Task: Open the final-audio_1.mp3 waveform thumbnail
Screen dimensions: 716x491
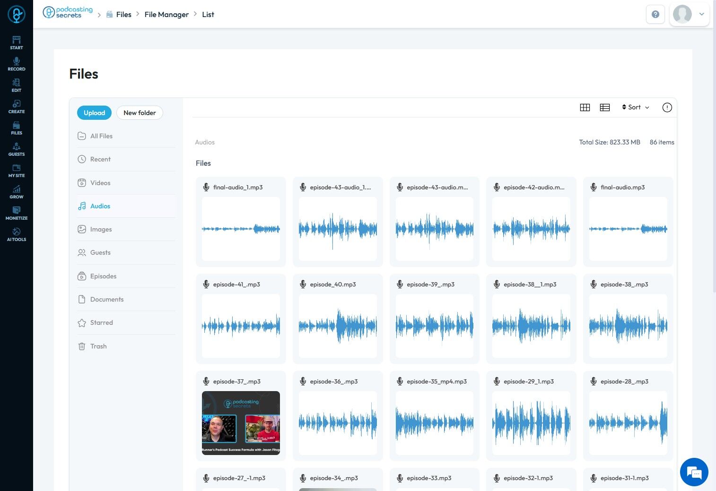Action: 241,229
